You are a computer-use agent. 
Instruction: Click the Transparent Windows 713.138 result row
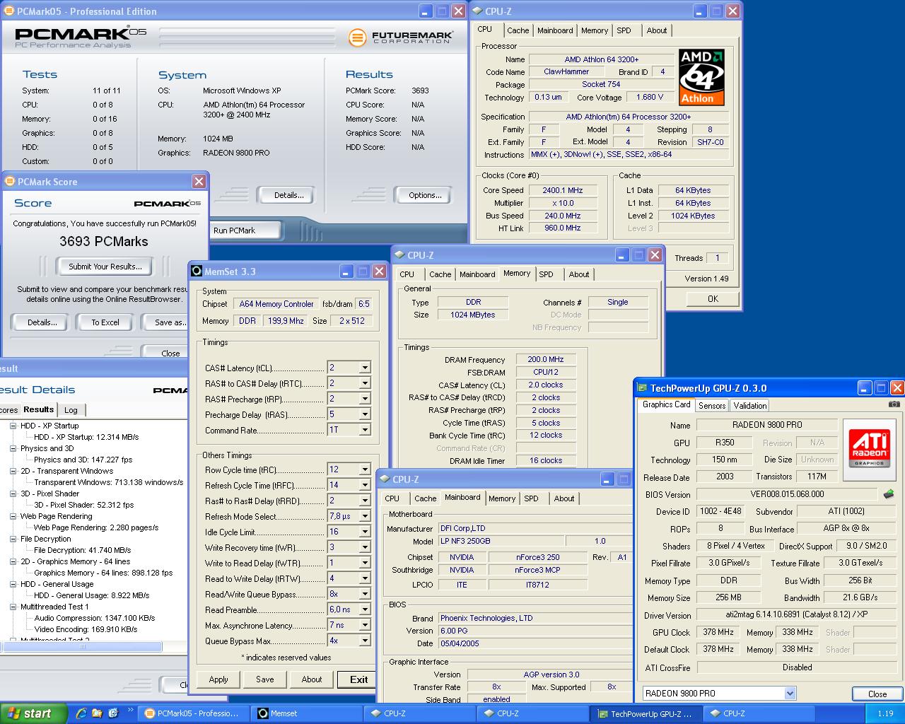[109, 482]
